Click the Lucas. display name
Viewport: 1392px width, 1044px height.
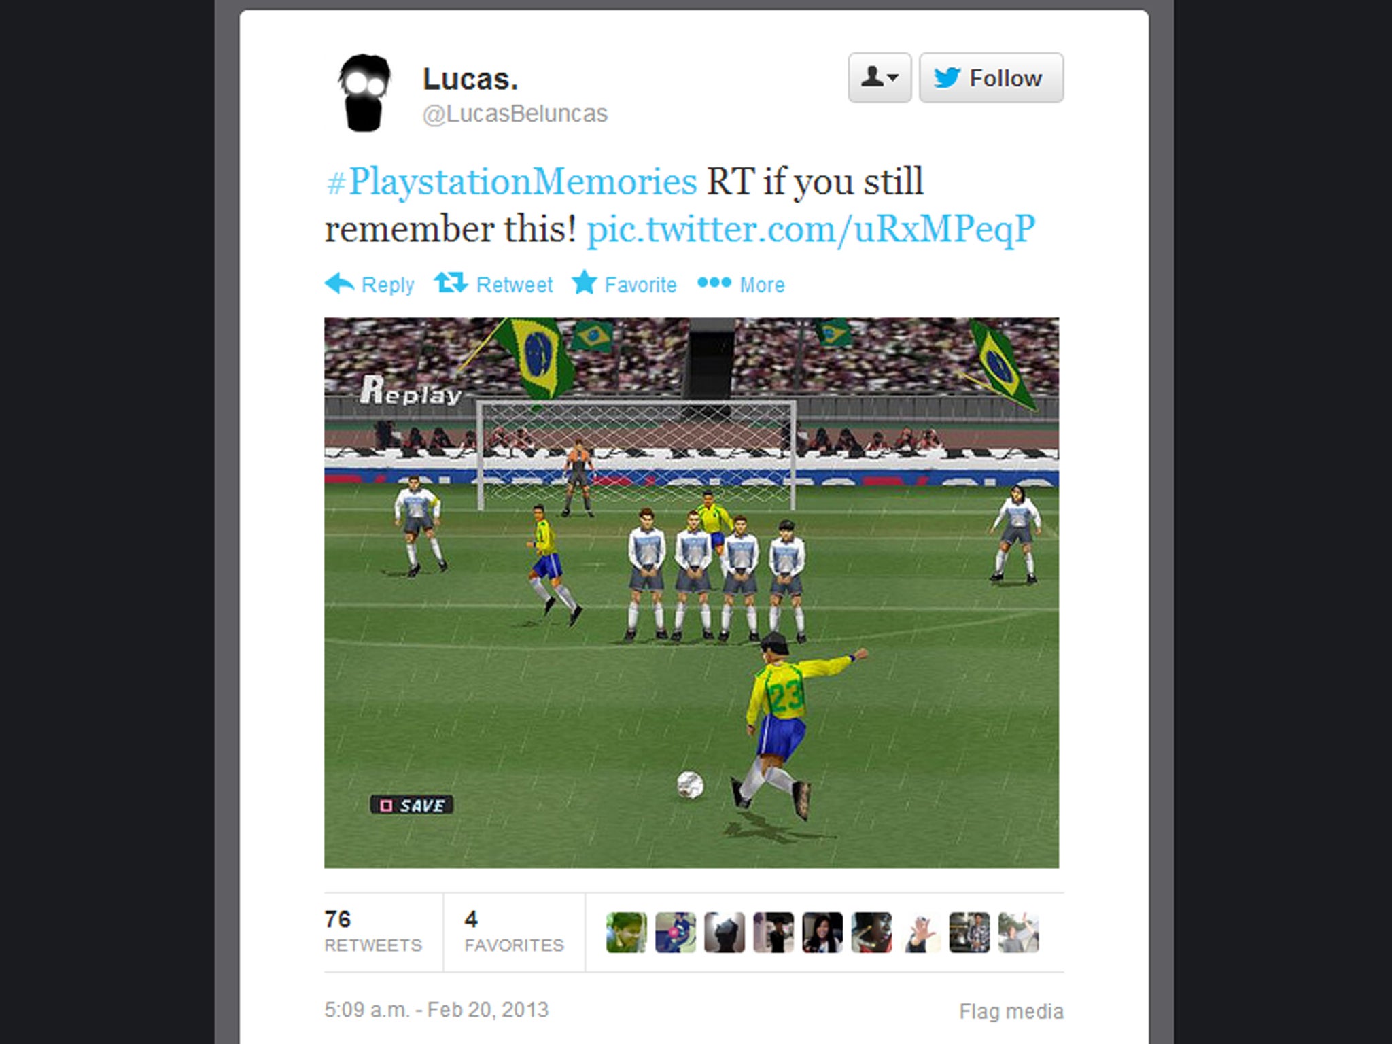[470, 80]
